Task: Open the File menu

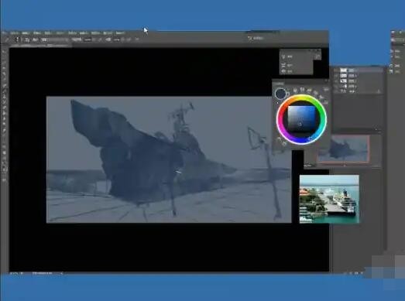Action: tap(15, 33)
